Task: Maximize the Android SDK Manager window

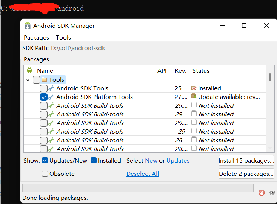Action: [x=244, y=26]
